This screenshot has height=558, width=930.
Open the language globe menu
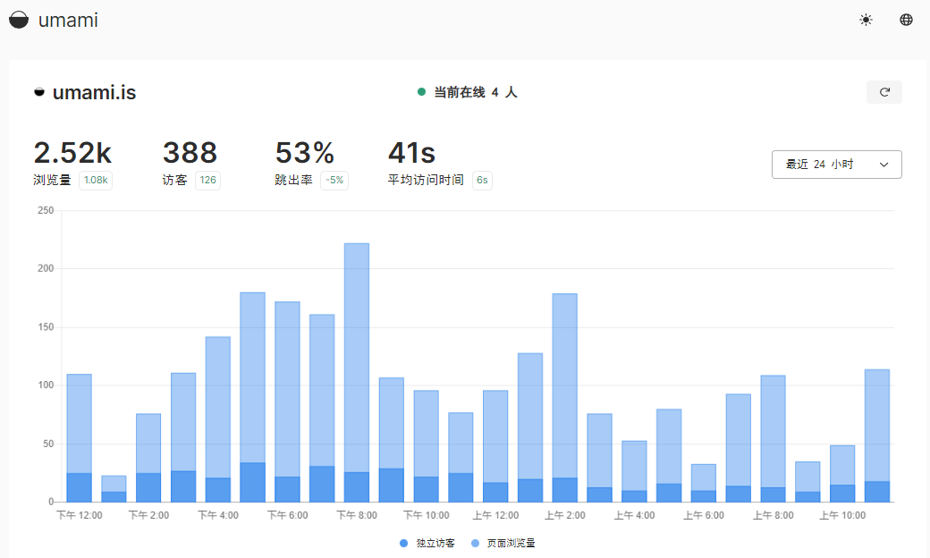(x=906, y=20)
